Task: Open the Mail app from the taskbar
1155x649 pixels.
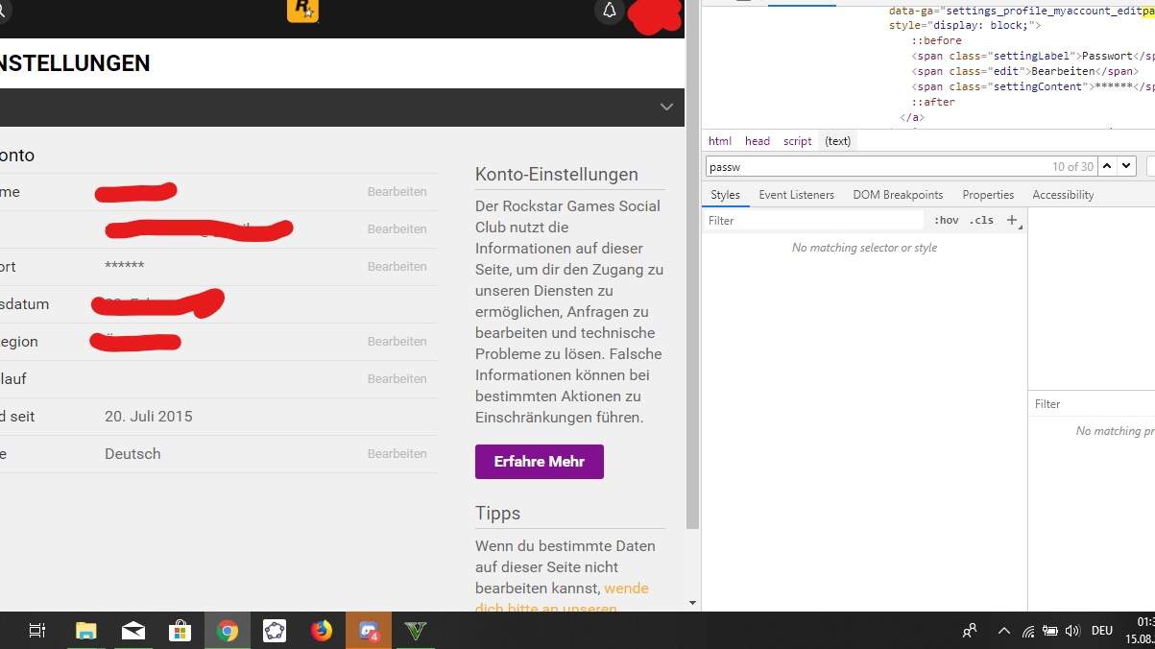Action: coord(132,631)
